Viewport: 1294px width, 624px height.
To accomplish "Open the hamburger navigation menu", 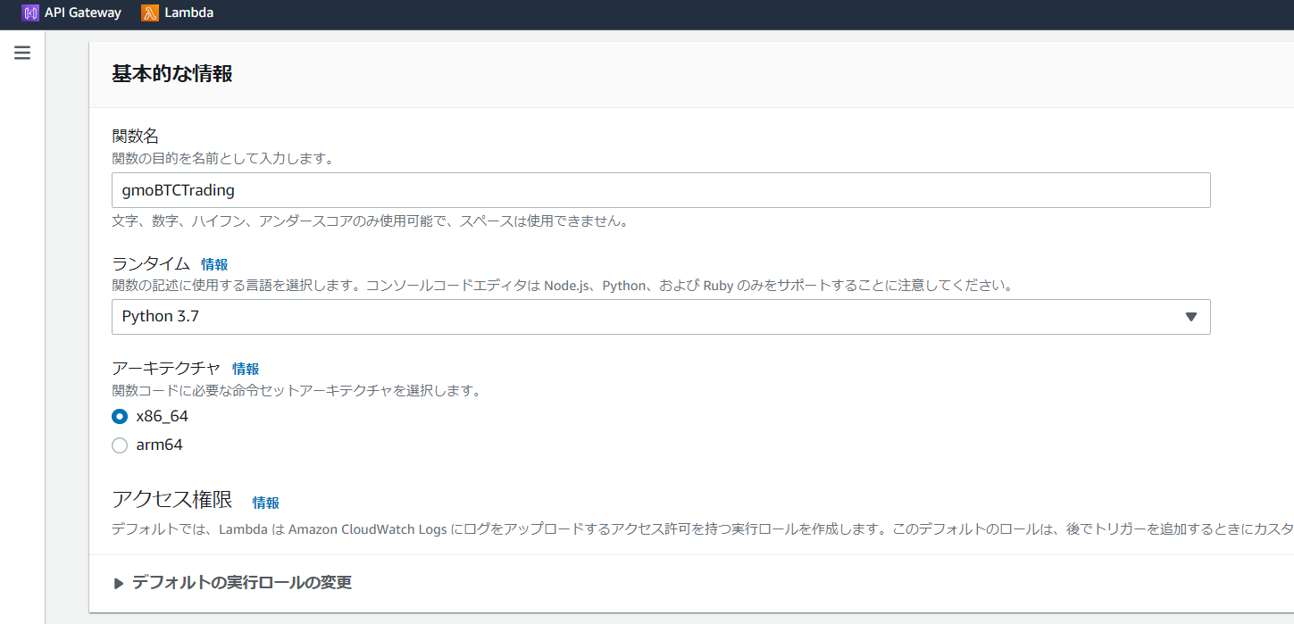I will click(x=22, y=53).
